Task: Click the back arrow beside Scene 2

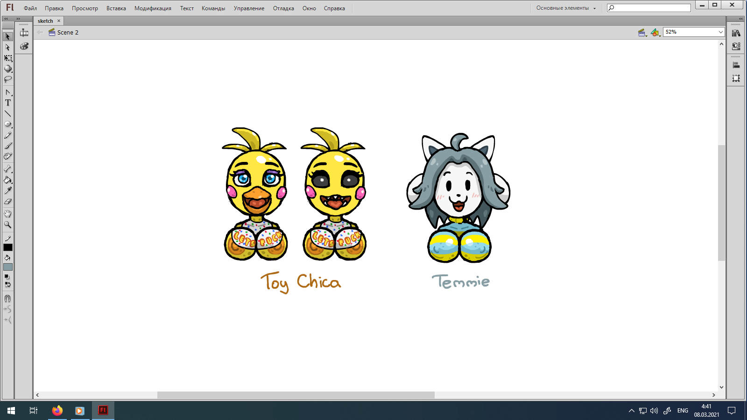Action: [40, 32]
